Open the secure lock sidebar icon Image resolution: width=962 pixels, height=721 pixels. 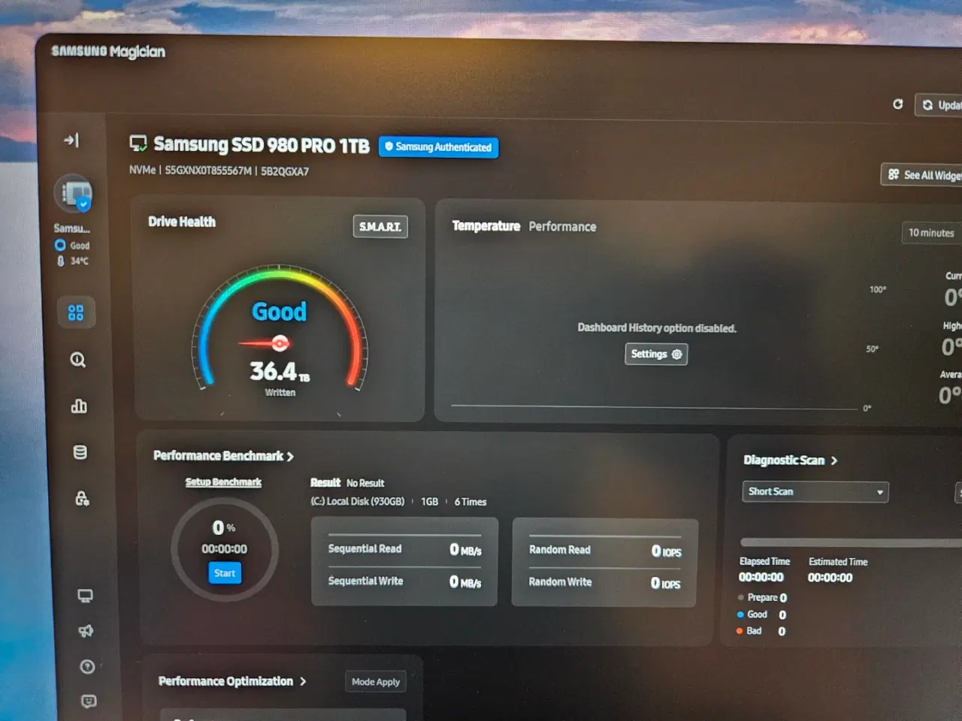pos(82,498)
